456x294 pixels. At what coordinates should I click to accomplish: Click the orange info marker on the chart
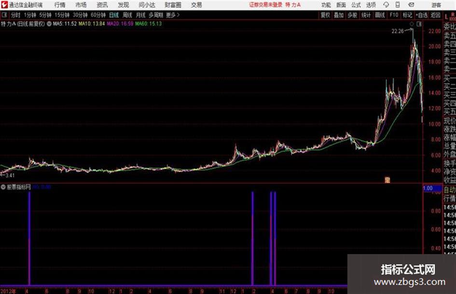[x=387, y=180]
